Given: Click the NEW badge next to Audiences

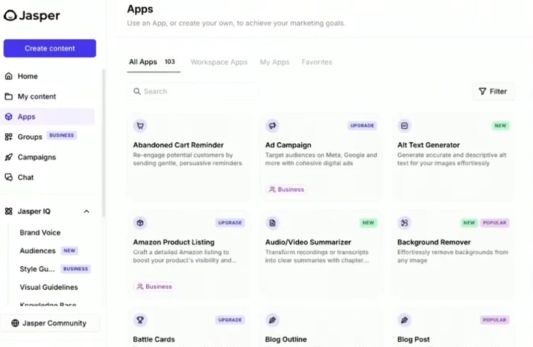Looking at the screenshot, I should pos(69,251).
